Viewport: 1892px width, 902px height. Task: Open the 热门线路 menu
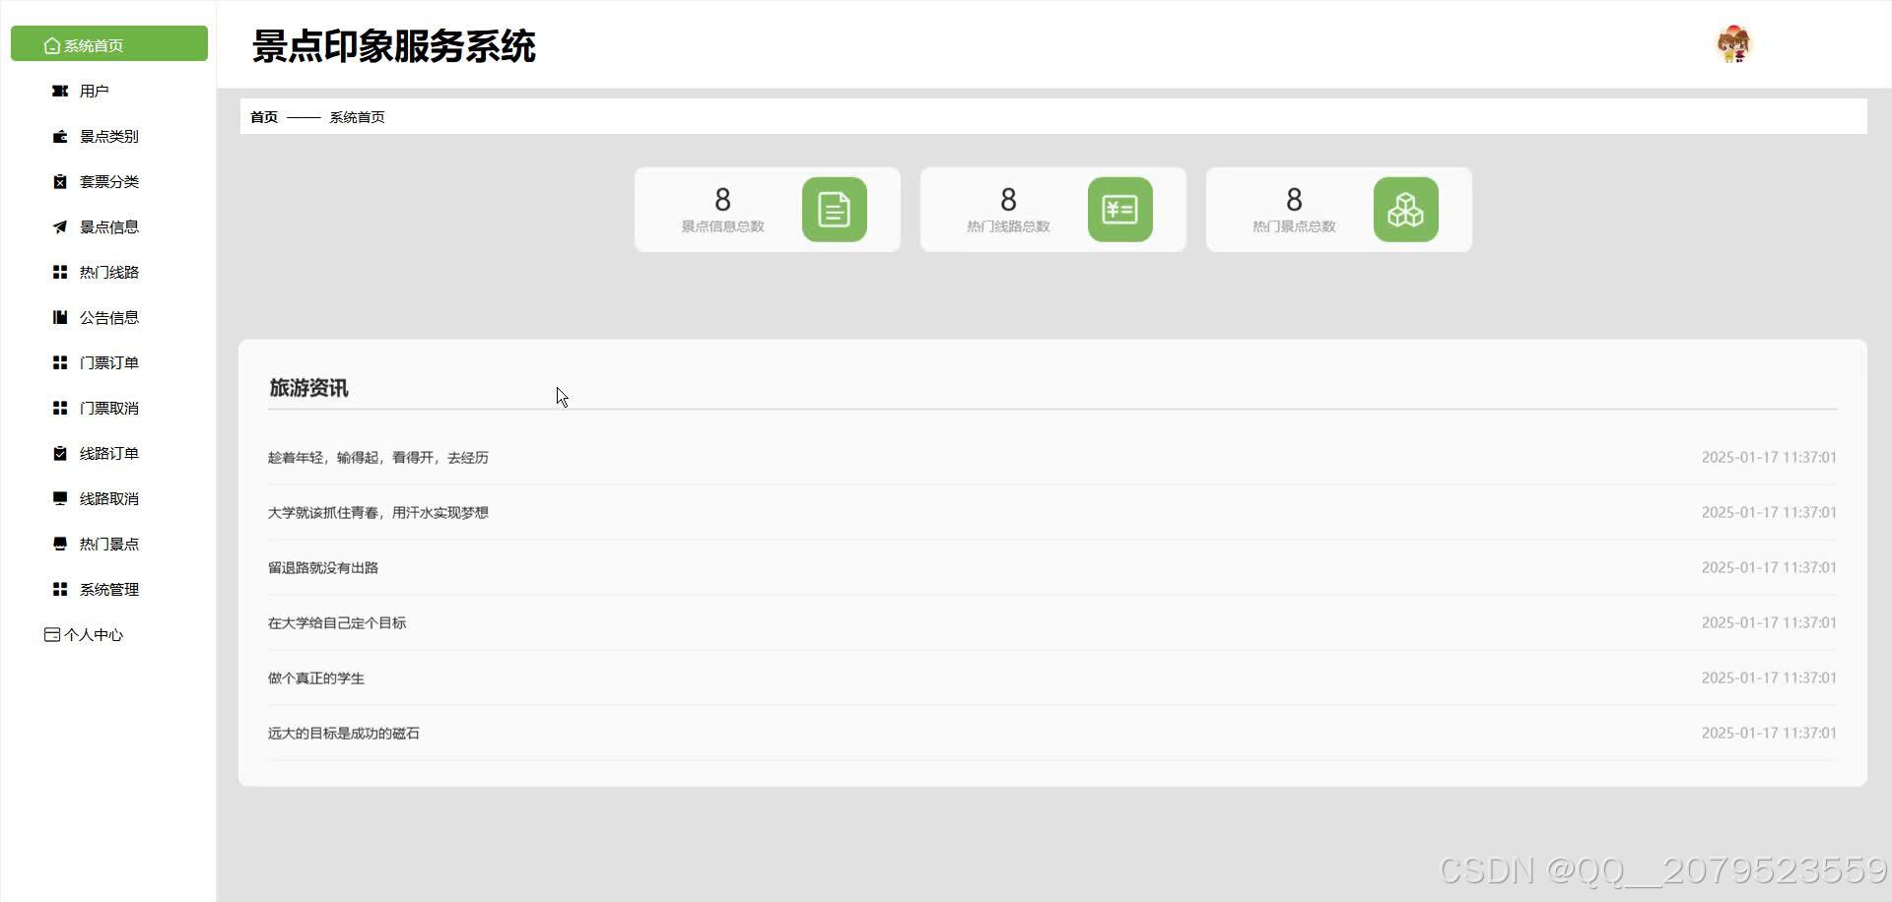[x=109, y=272]
